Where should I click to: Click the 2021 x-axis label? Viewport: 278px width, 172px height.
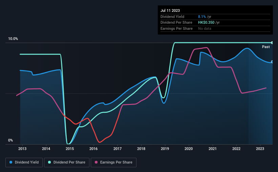(212, 149)
